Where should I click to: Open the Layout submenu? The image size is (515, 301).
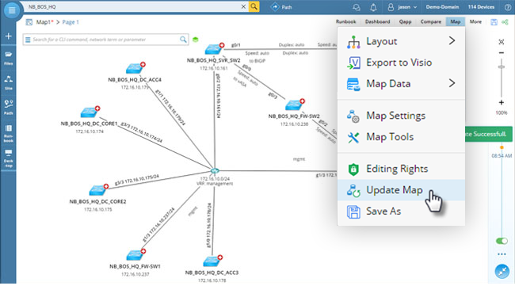[x=401, y=41]
